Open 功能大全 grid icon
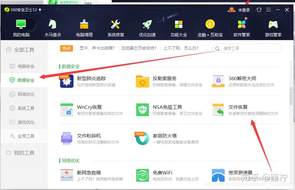 pyautogui.click(x=179, y=24)
